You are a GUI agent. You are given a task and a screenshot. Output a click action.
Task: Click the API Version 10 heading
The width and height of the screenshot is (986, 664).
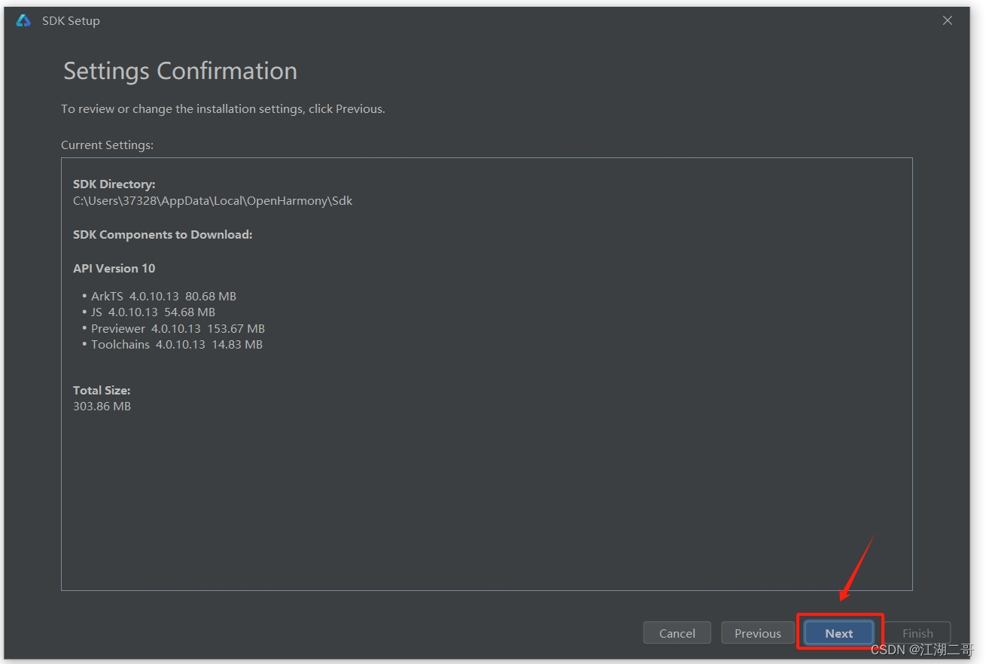click(x=114, y=268)
